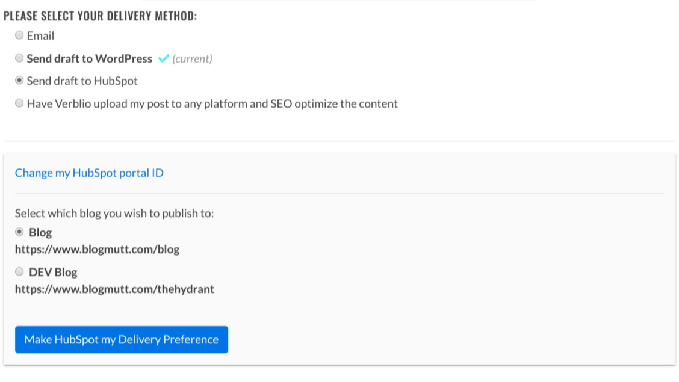
Task: Choose the Send draft to WordPress radio button
Action: click(x=20, y=58)
